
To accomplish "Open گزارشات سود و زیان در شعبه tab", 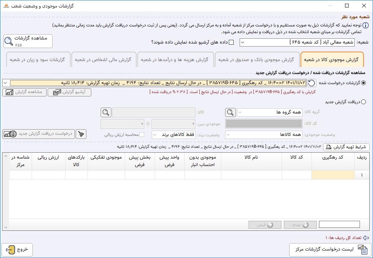I will 38,60.
